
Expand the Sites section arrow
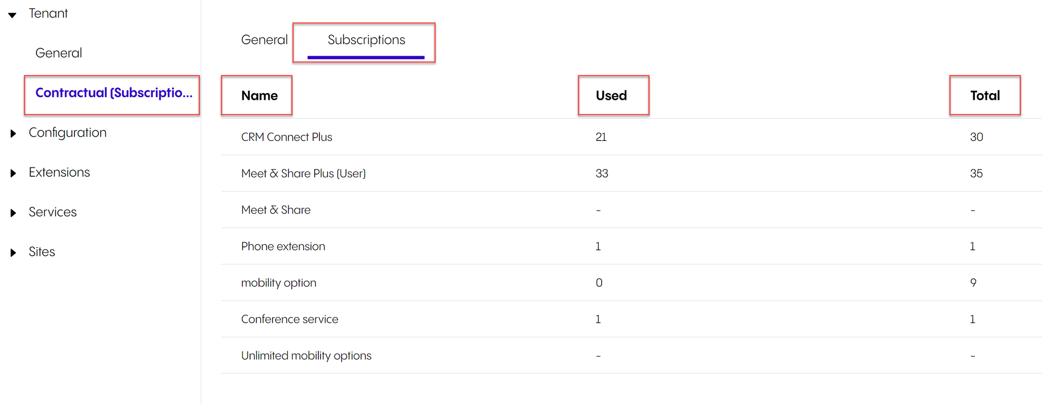[13, 253]
